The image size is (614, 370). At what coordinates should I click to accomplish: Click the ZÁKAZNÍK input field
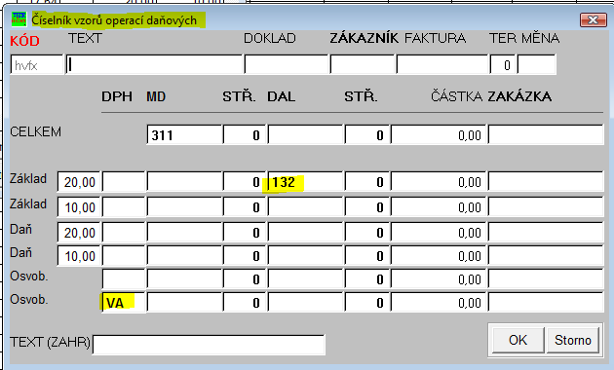(363, 65)
